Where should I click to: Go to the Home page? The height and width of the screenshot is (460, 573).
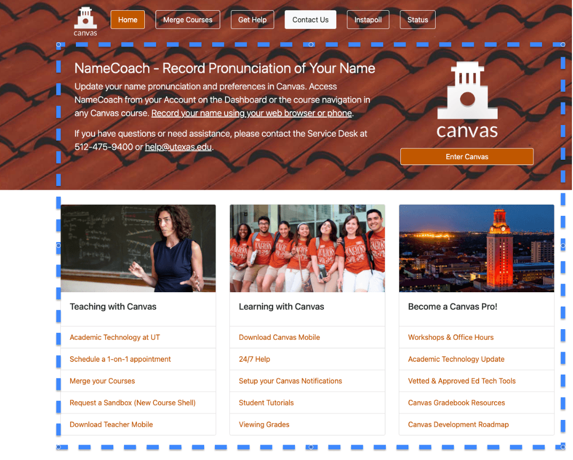(128, 20)
